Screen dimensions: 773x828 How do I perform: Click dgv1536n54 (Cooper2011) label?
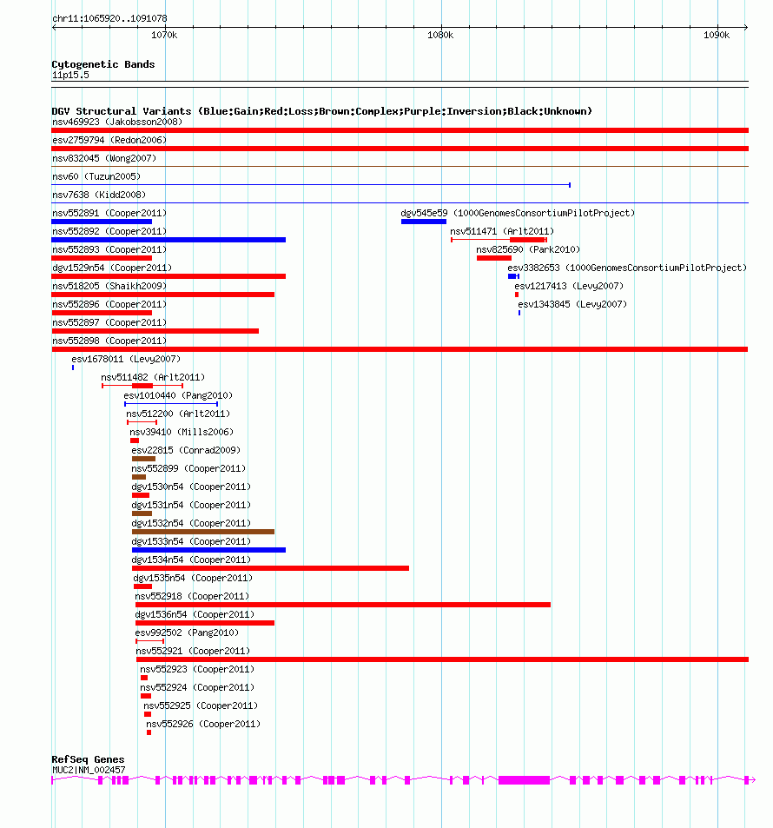click(195, 614)
